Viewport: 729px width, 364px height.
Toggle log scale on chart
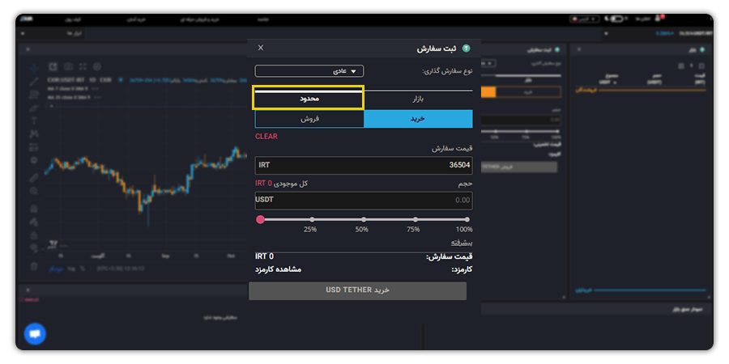coord(71,269)
